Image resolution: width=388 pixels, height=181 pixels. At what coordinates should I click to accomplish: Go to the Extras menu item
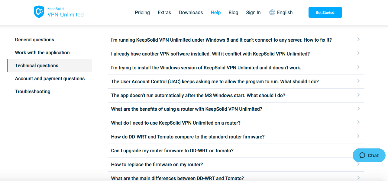[164, 12]
